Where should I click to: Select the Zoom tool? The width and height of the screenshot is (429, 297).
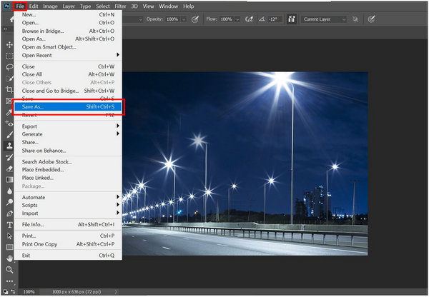pos(9,270)
